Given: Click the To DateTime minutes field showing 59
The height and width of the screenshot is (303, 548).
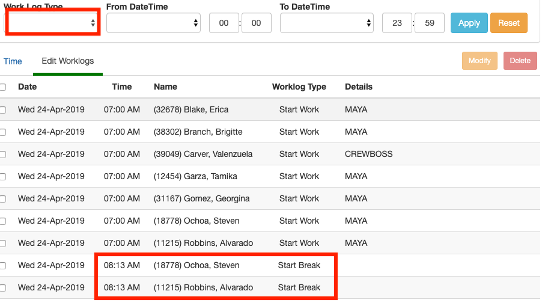Looking at the screenshot, I should (x=429, y=23).
